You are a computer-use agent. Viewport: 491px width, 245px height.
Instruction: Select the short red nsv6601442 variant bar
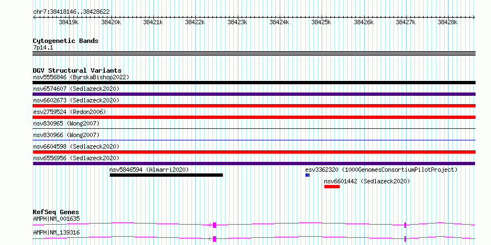pos(332,187)
